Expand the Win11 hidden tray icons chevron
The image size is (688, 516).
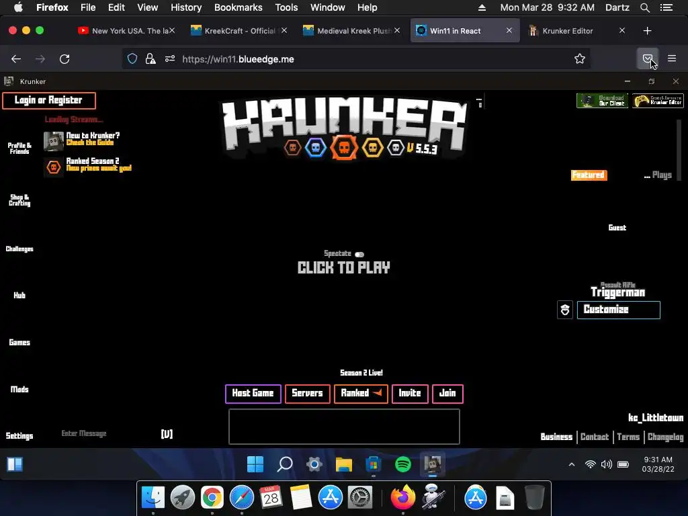click(571, 464)
